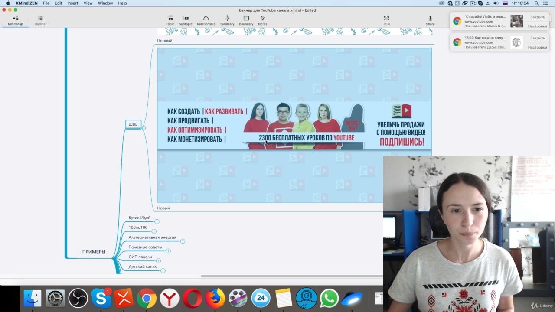The image size is (555, 312).
Task: Open the "2:00 Как можно" YouTube notification
Action: coord(487,42)
